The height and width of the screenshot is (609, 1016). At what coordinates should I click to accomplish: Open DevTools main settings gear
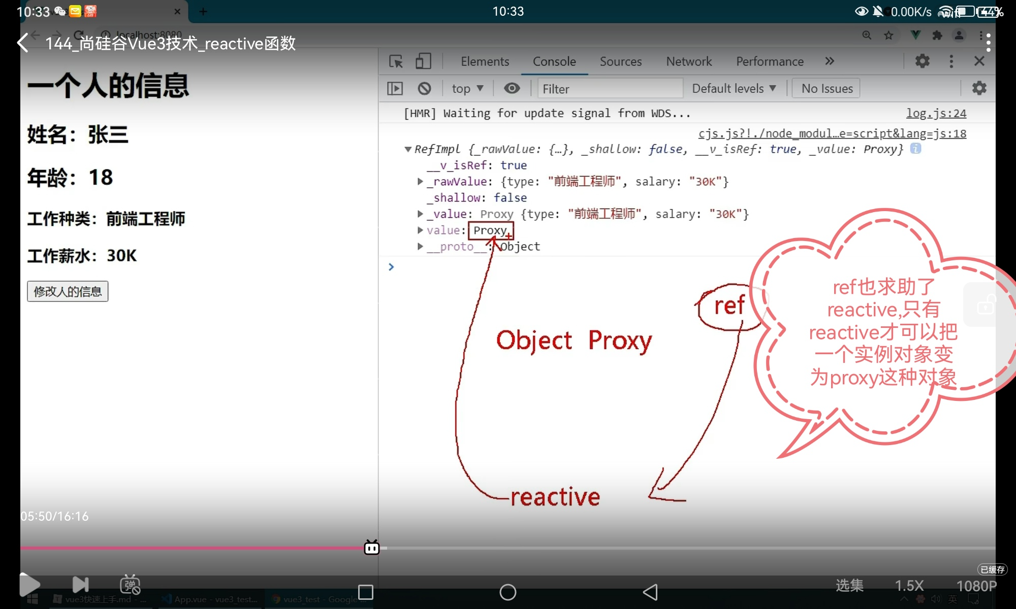[922, 61]
